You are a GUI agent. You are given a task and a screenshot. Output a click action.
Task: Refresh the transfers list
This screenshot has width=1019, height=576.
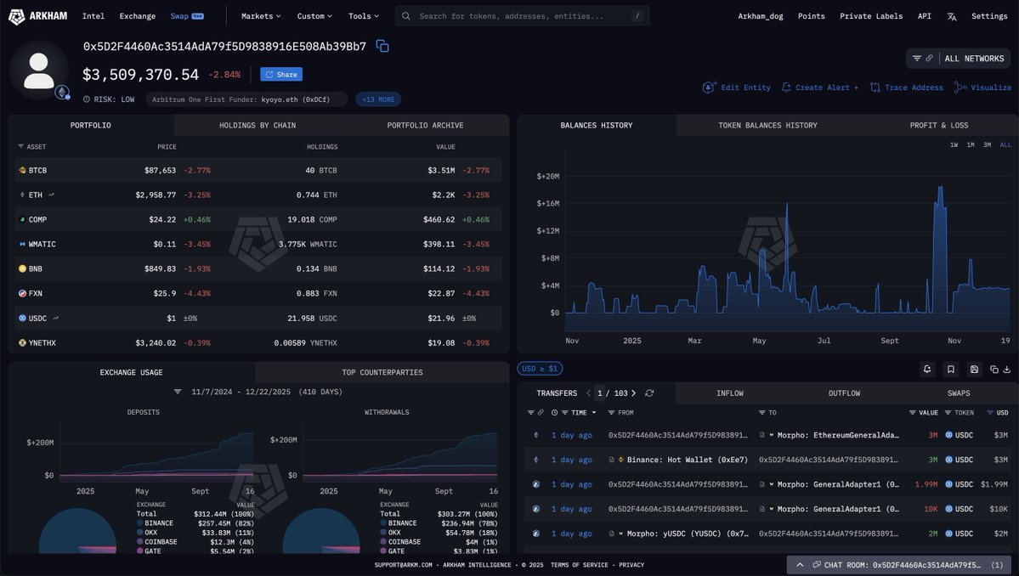click(x=649, y=393)
